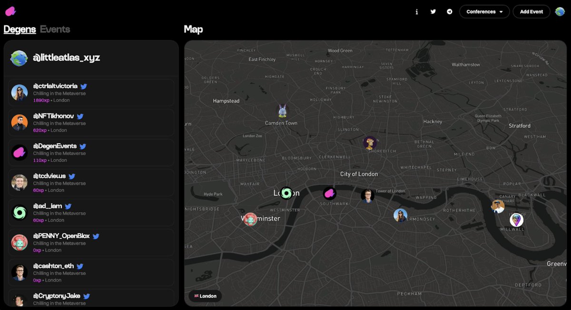Image resolution: width=571 pixels, height=310 pixels.
Task: Open Twitter icon next to @tcdviews
Action: [72, 176]
